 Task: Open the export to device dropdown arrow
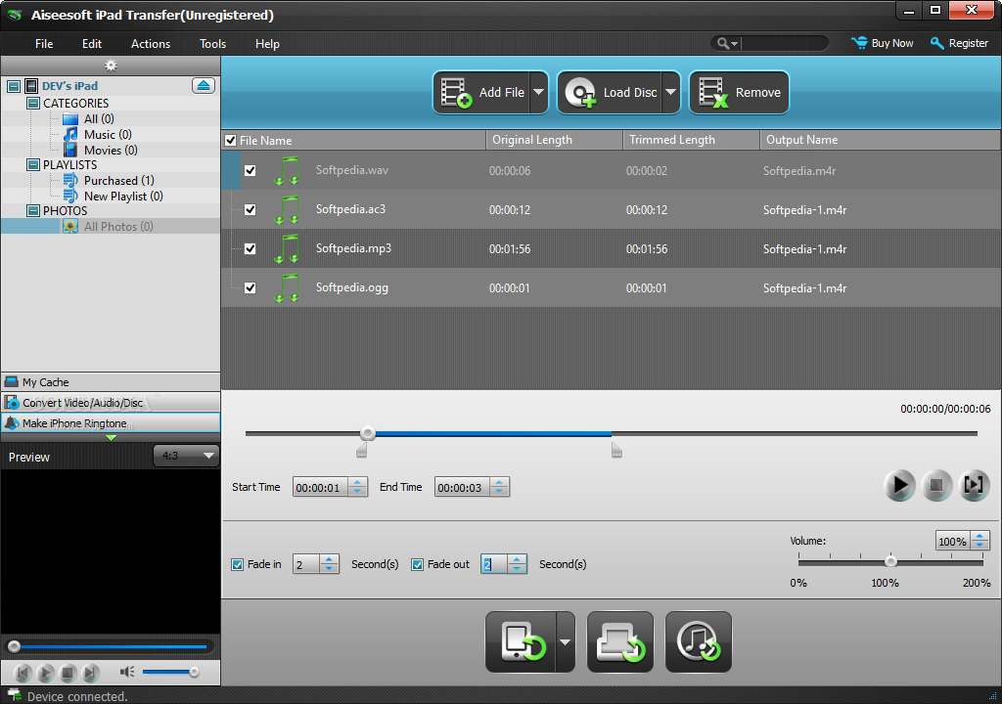click(x=565, y=642)
